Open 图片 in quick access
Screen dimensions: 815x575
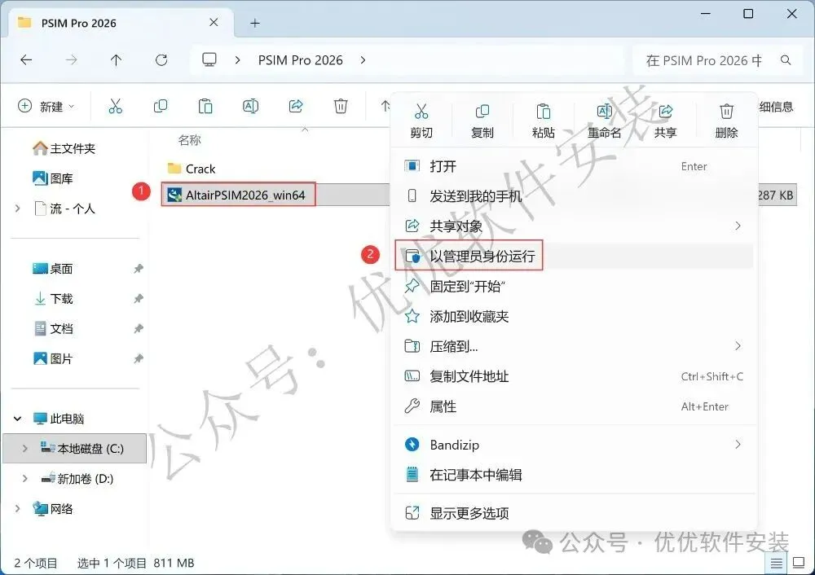tap(53, 359)
